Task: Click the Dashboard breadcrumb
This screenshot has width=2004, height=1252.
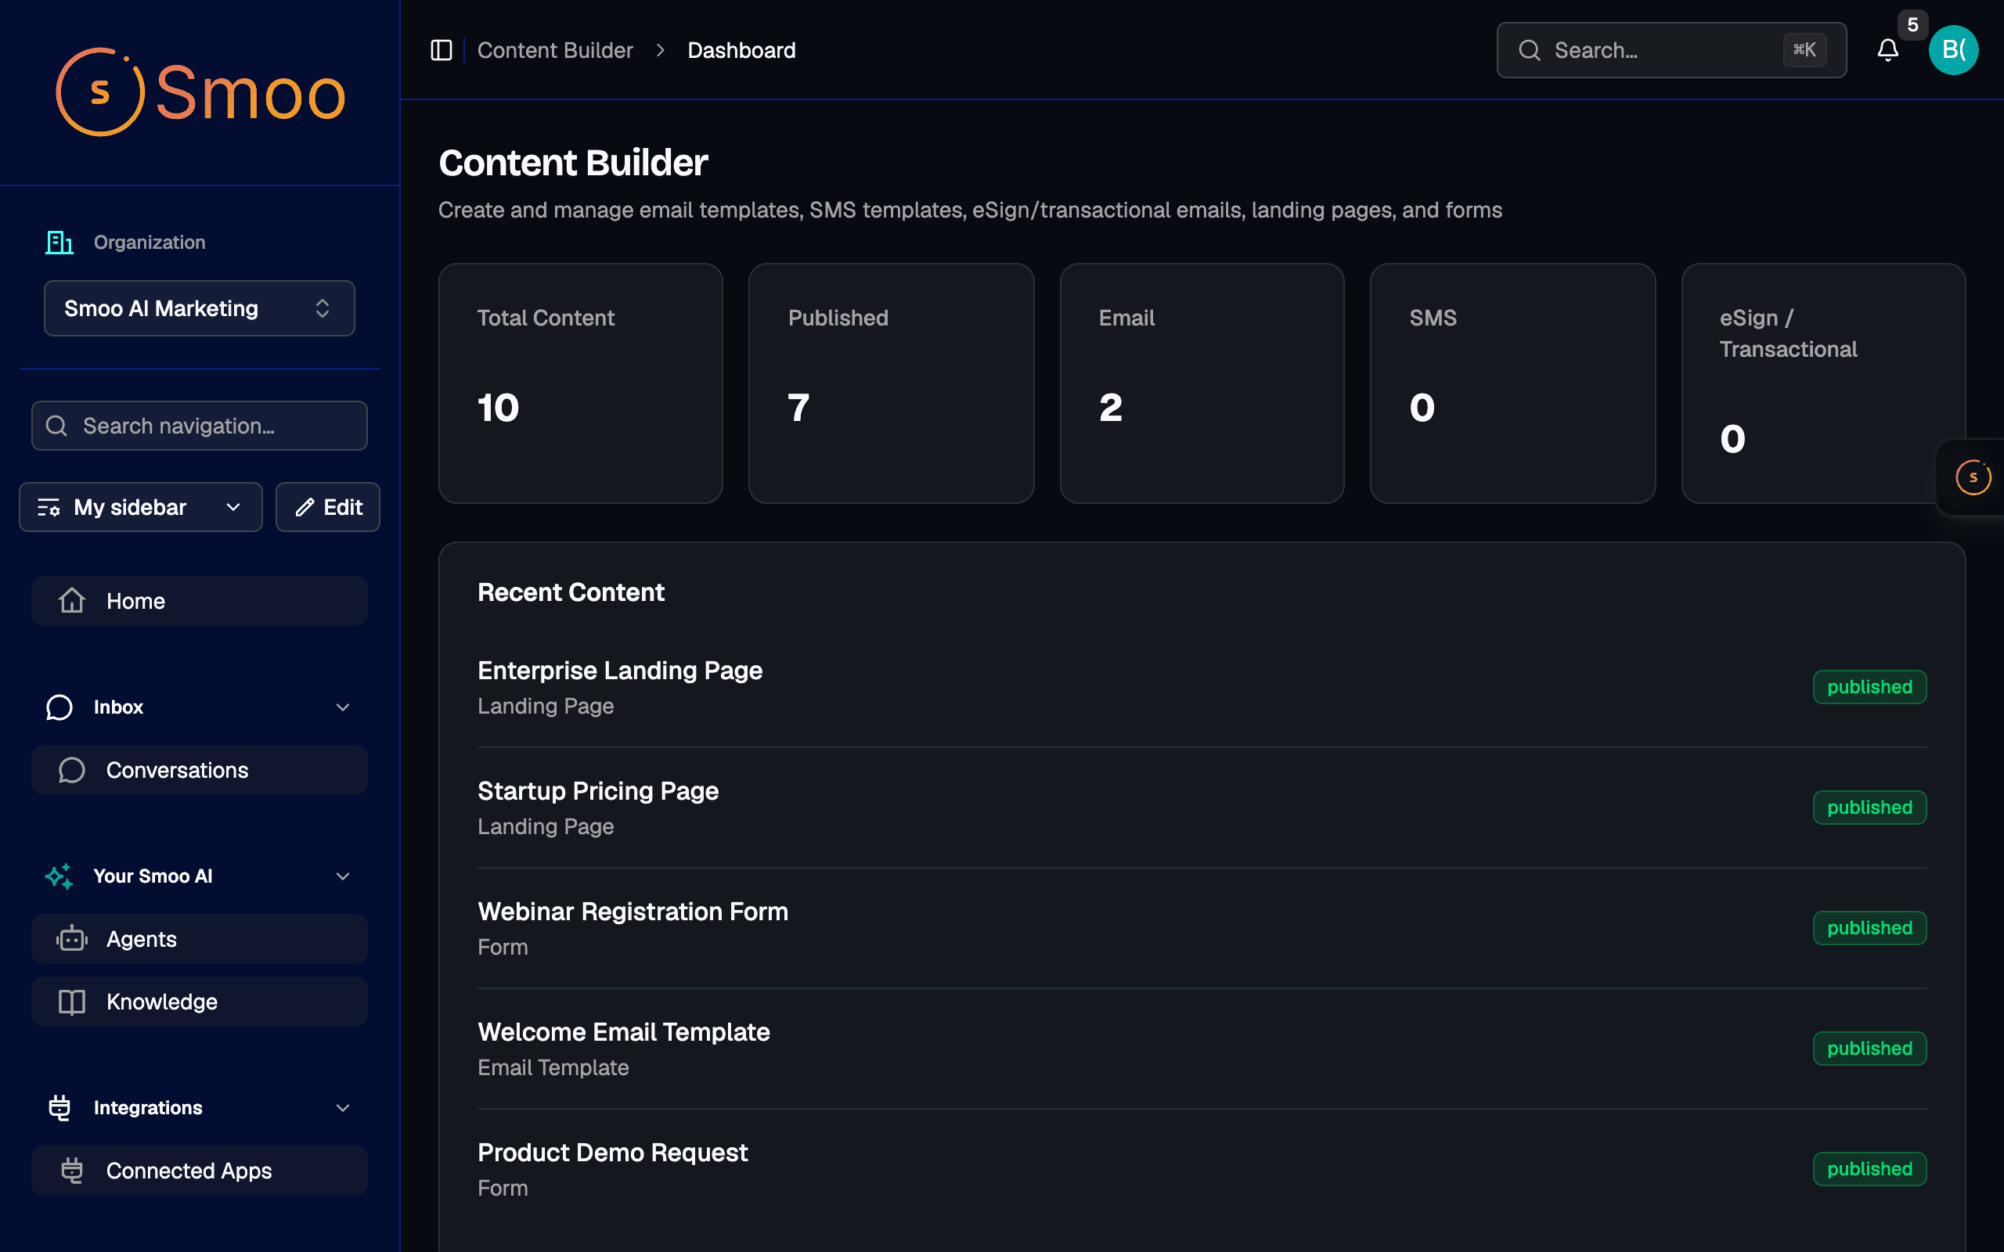Action: pyautogui.click(x=741, y=51)
